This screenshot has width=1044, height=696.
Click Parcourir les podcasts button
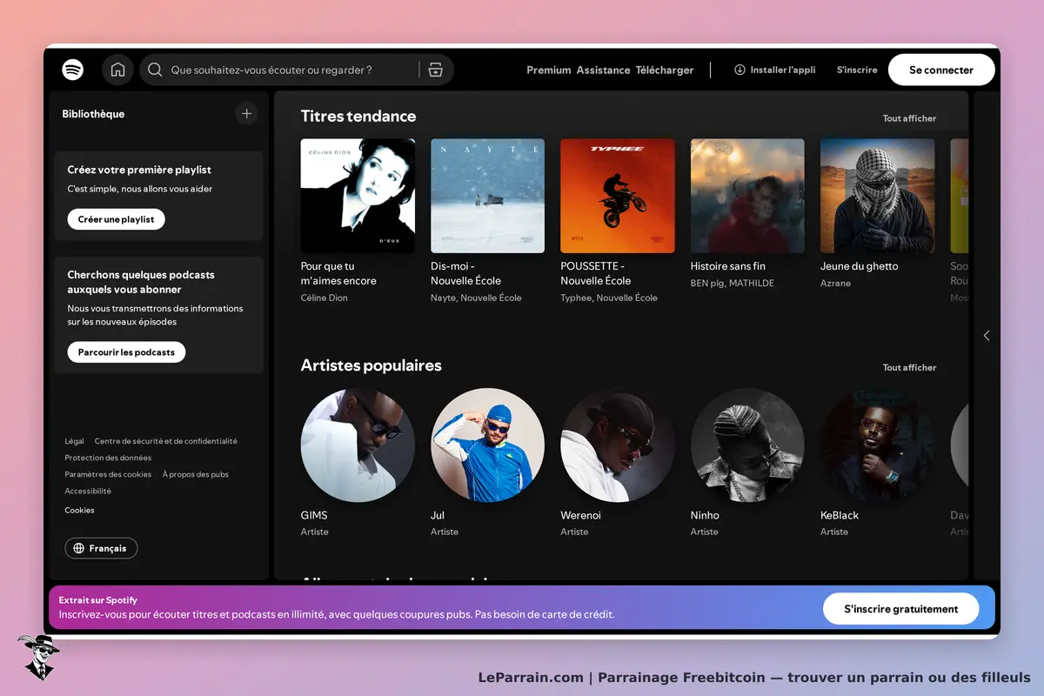pyautogui.click(x=126, y=352)
